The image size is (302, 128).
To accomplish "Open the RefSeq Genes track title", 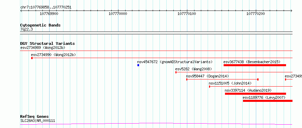I will point(35,117).
